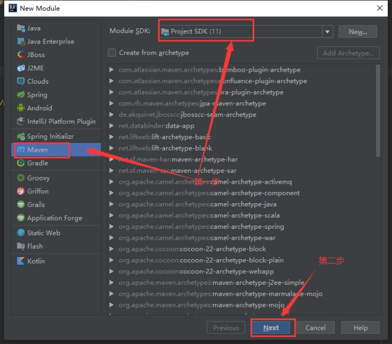Screen dimensions: 392x344
Task: Select the Maven m icon
Action: [21, 149]
